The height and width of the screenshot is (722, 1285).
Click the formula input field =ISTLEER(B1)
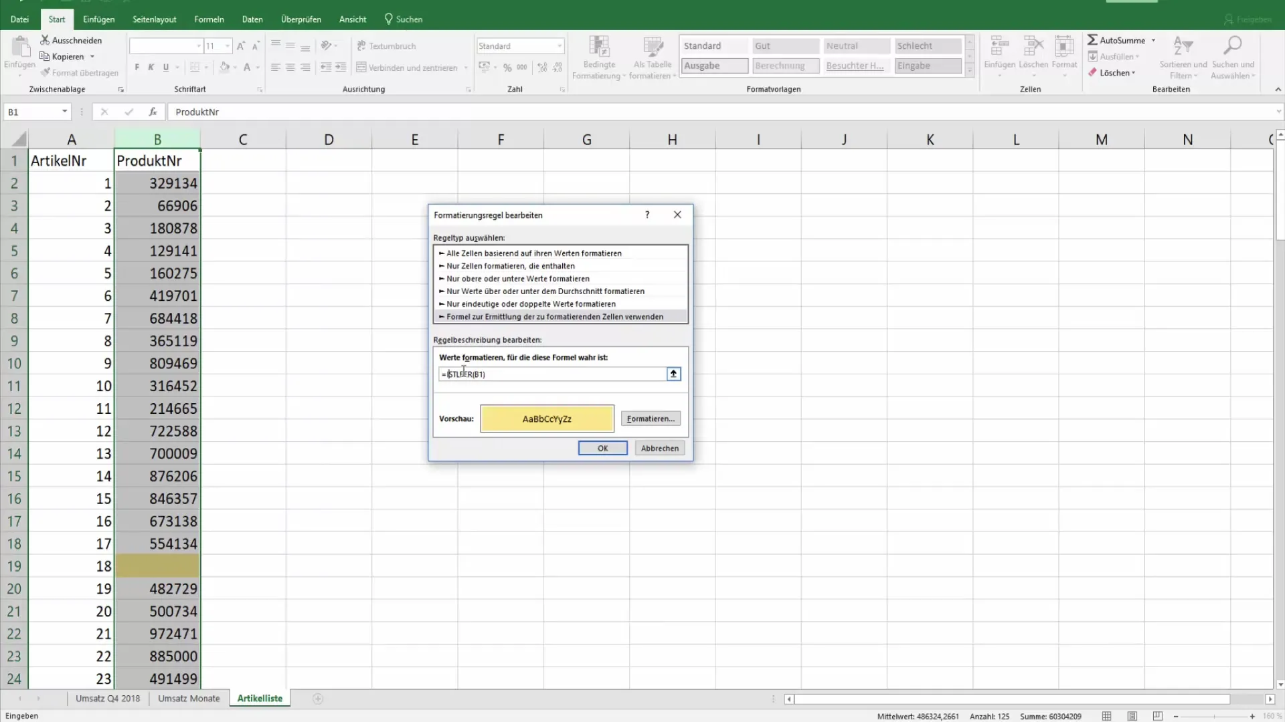click(x=553, y=374)
